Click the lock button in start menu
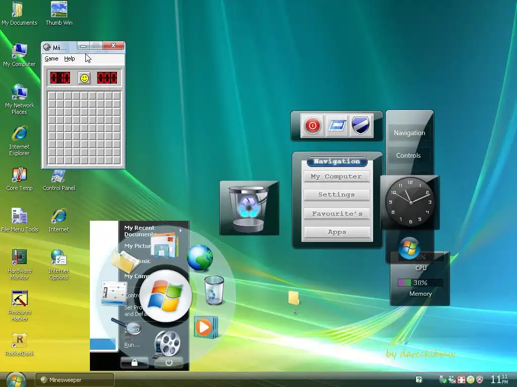The image size is (517, 387). click(x=134, y=362)
